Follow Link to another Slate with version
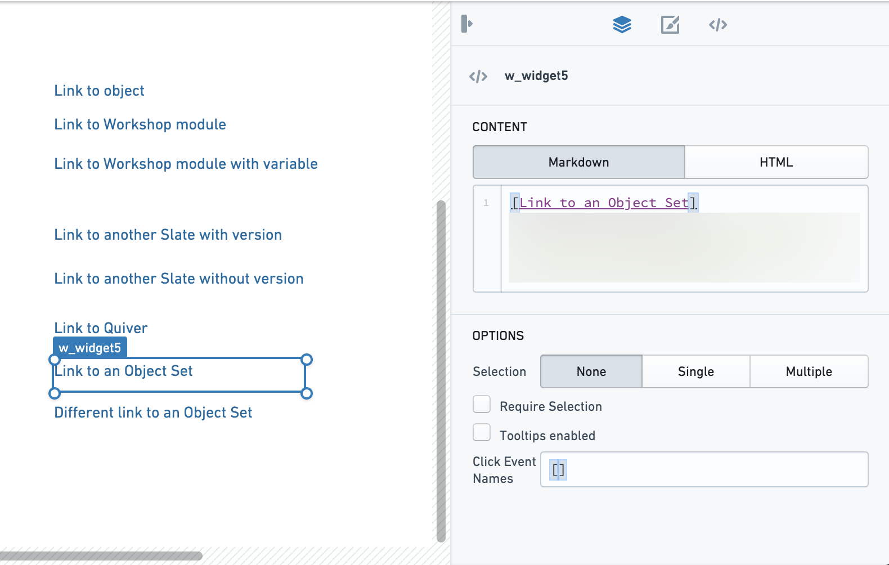The width and height of the screenshot is (889, 565). (168, 235)
